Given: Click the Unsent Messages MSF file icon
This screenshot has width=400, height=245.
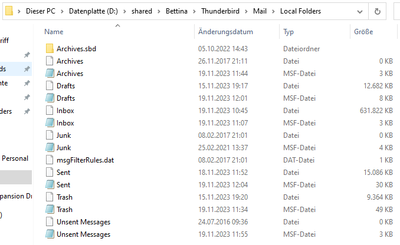Looking at the screenshot, I should [x=50, y=234].
